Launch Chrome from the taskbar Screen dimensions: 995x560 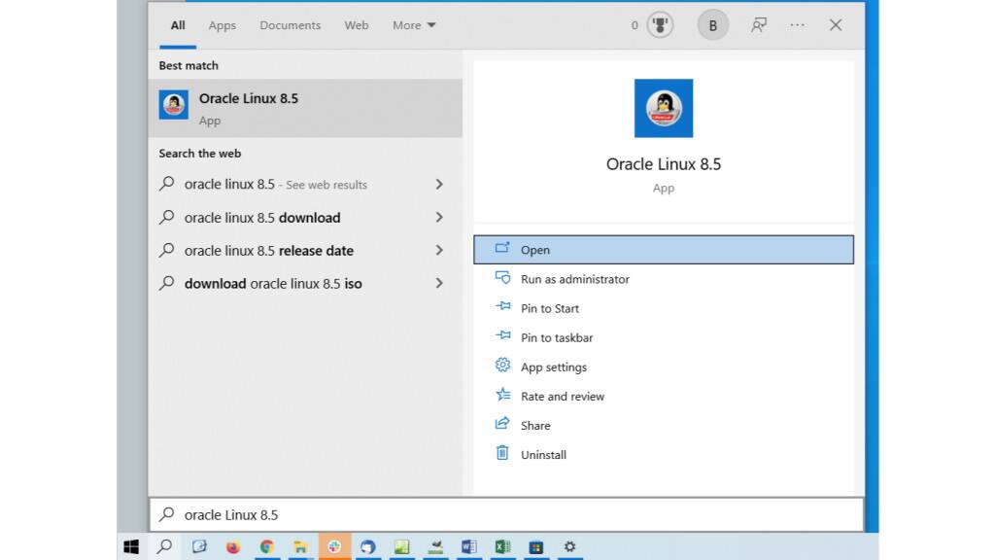(266, 546)
